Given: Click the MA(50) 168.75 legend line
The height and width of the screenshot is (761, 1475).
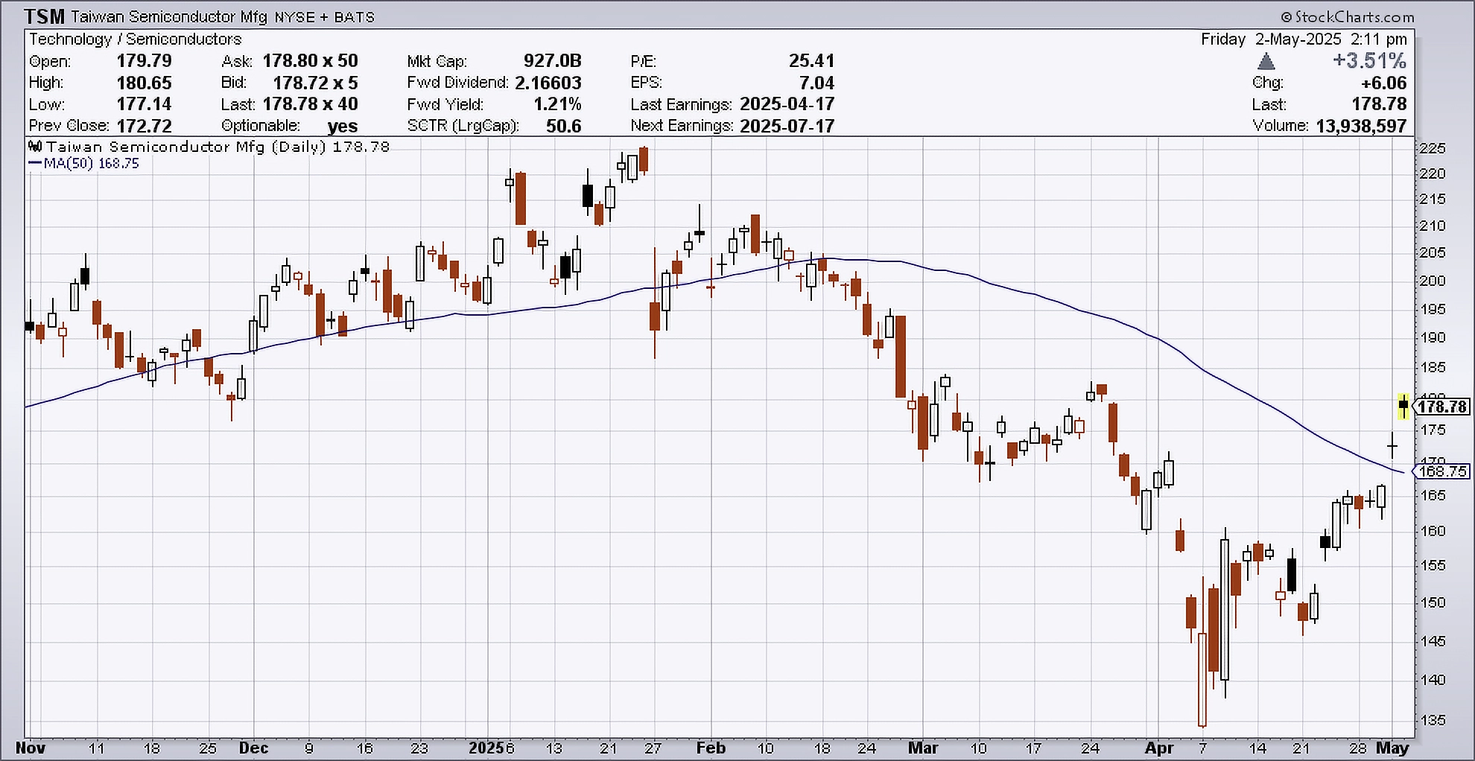Looking at the screenshot, I should 83,163.
